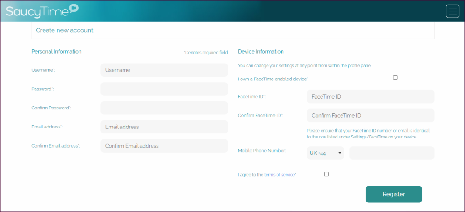Focus the Confirm Email address field
Viewport: 465px width, 212px height.
164,146
